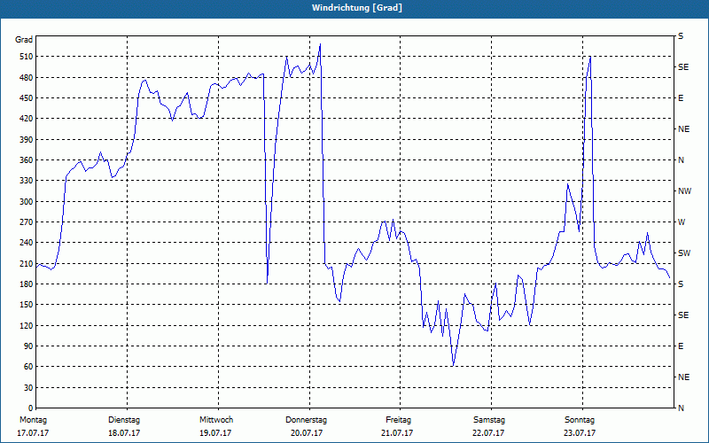
Task: Select the date "17.07.17"
Action: click(33, 433)
